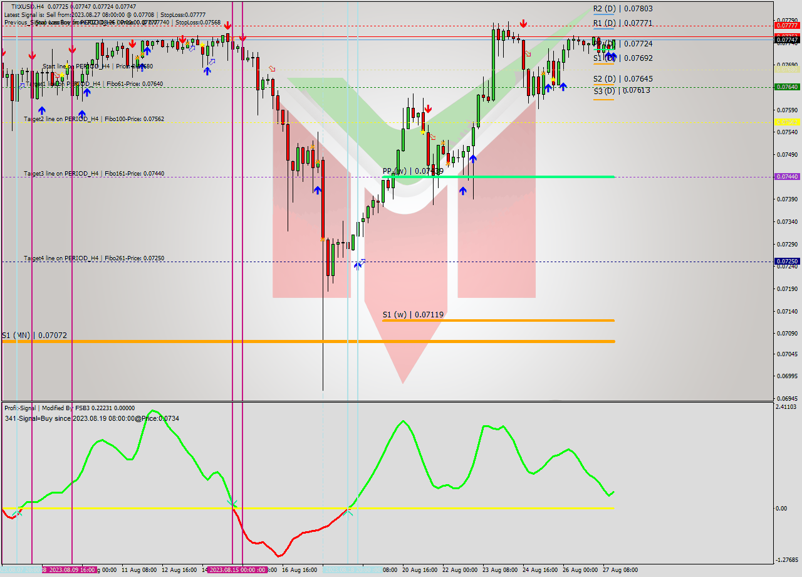This screenshot has width=802, height=577.
Task: Click the 11 Aug 08:00 time axis label
Action: [x=139, y=570]
